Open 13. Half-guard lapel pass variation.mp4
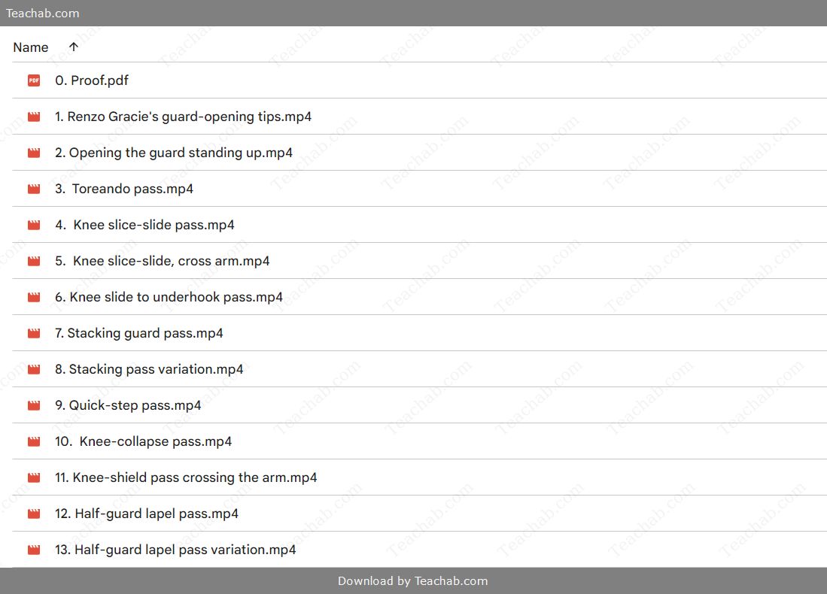 [x=175, y=550]
